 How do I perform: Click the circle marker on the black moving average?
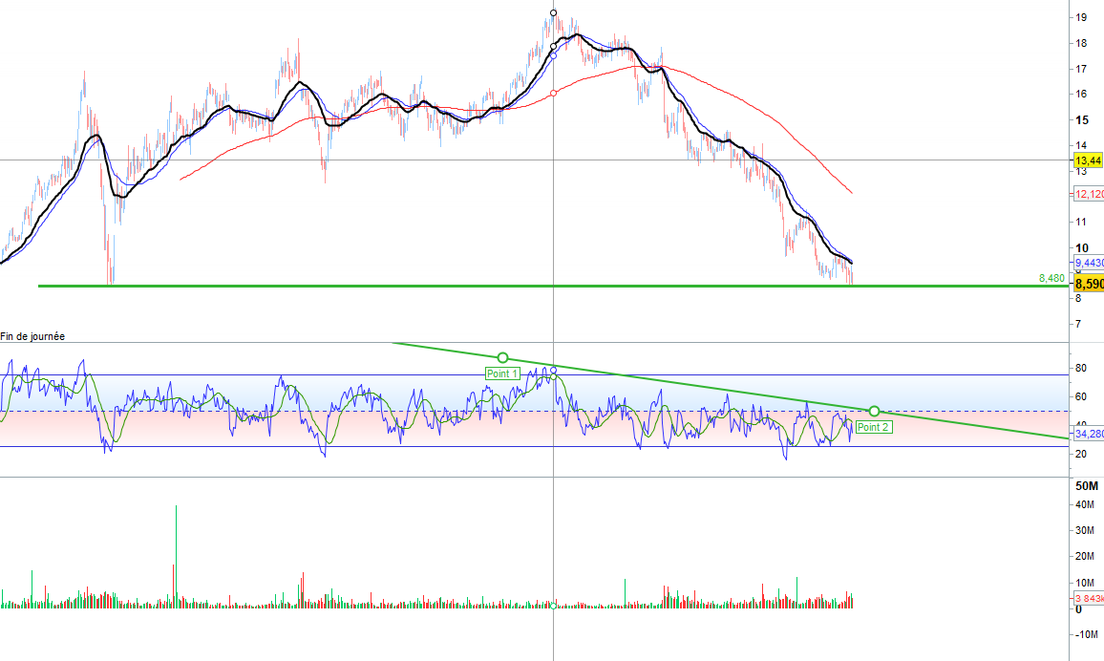coord(553,47)
